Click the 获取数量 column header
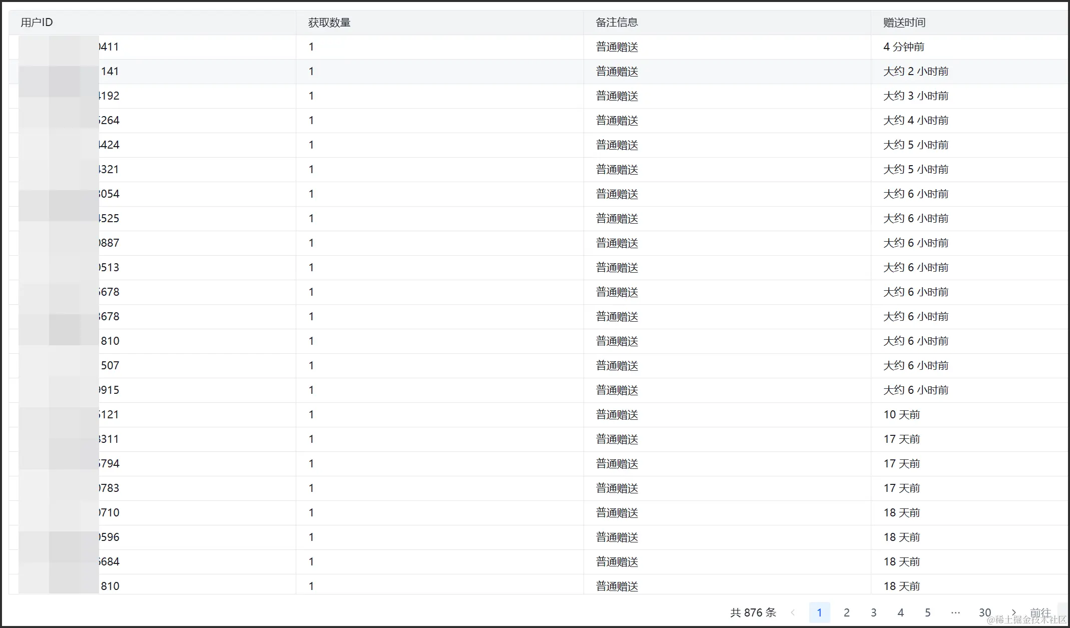The image size is (1070, 628). (329, 23)
